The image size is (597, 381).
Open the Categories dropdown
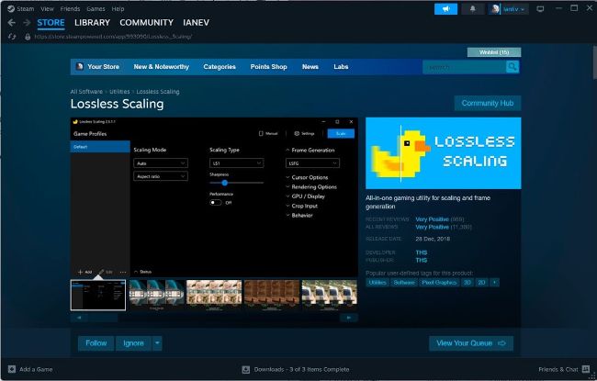[x=220, y=67]
